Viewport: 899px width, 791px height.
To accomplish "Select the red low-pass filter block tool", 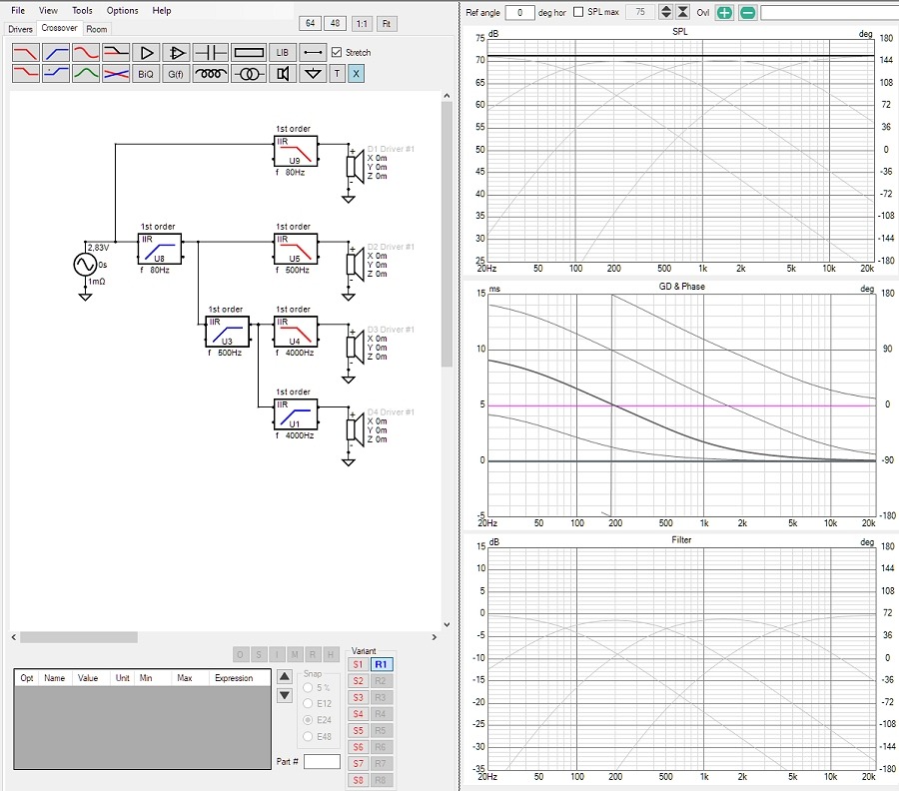I will click(26, 53).
